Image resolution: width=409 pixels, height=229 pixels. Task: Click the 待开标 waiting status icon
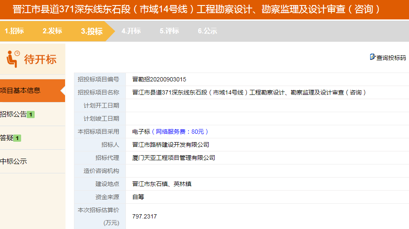13,59
